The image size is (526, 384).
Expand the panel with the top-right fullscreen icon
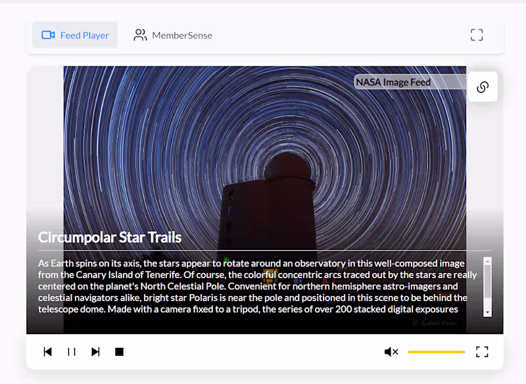(x=477, y=35)
